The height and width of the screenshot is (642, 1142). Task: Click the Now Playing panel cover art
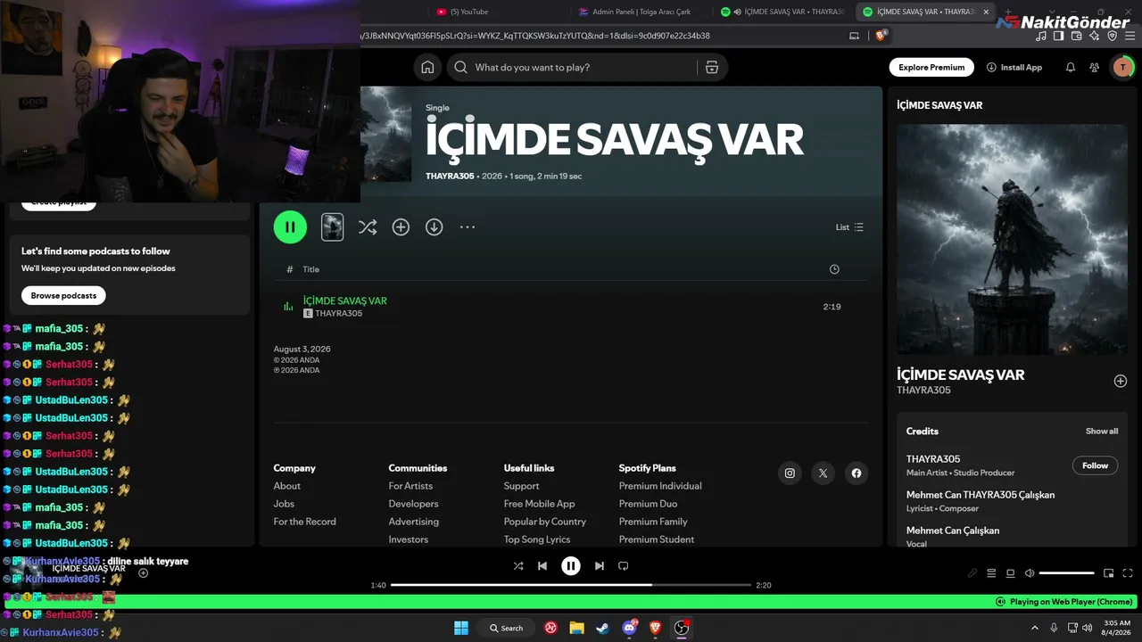tap(1012, 239)
